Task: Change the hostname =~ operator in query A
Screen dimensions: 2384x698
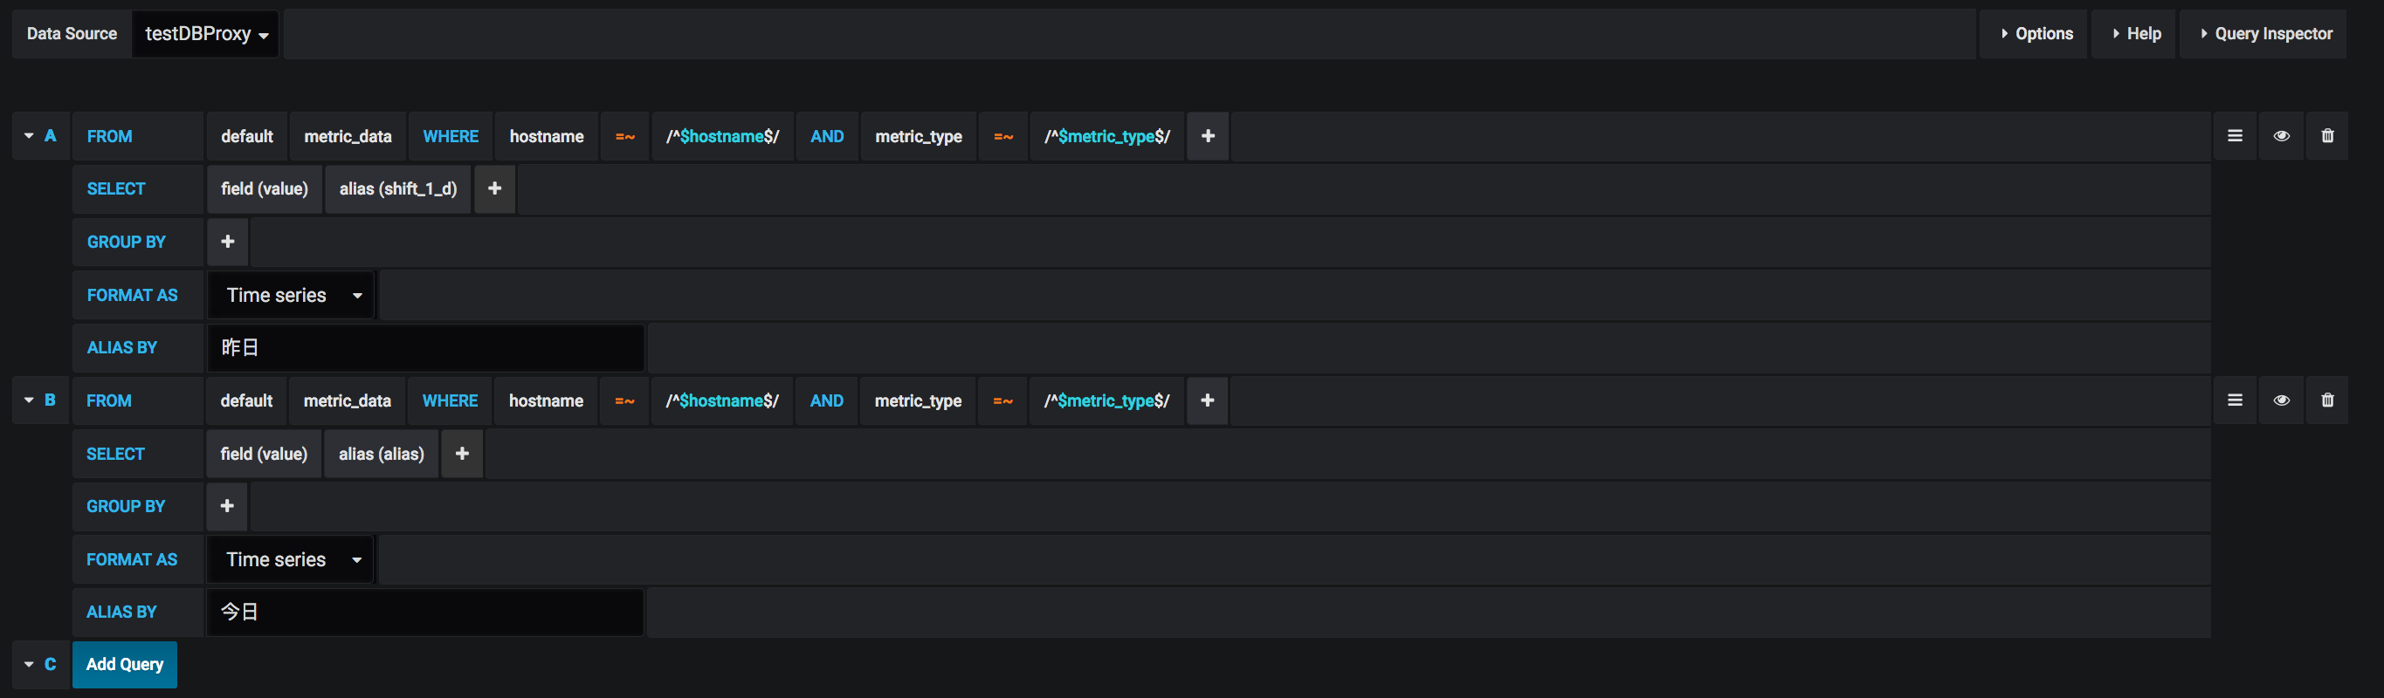Action: coord(625,136)
